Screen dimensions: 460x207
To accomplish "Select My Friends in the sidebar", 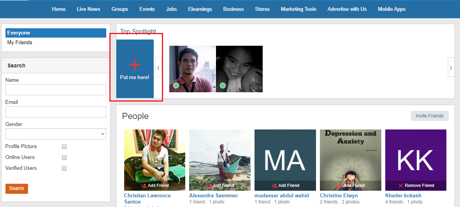I will point(20,43).
